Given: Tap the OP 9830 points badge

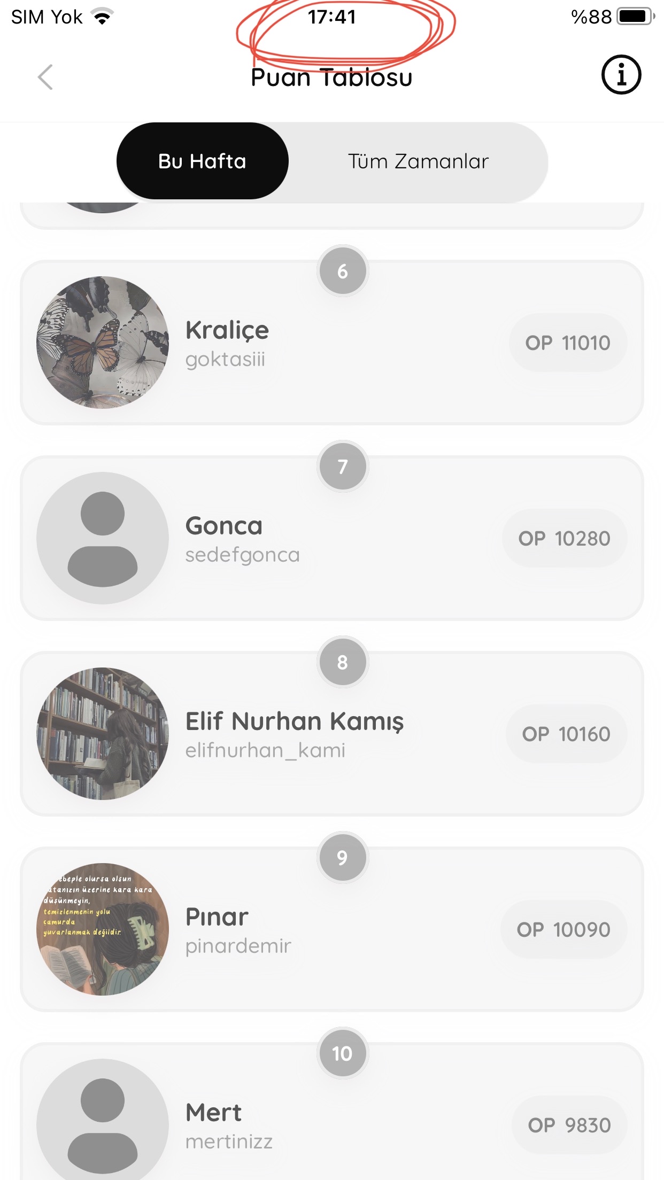Looking at the screenshot, I should [570, 1125].
